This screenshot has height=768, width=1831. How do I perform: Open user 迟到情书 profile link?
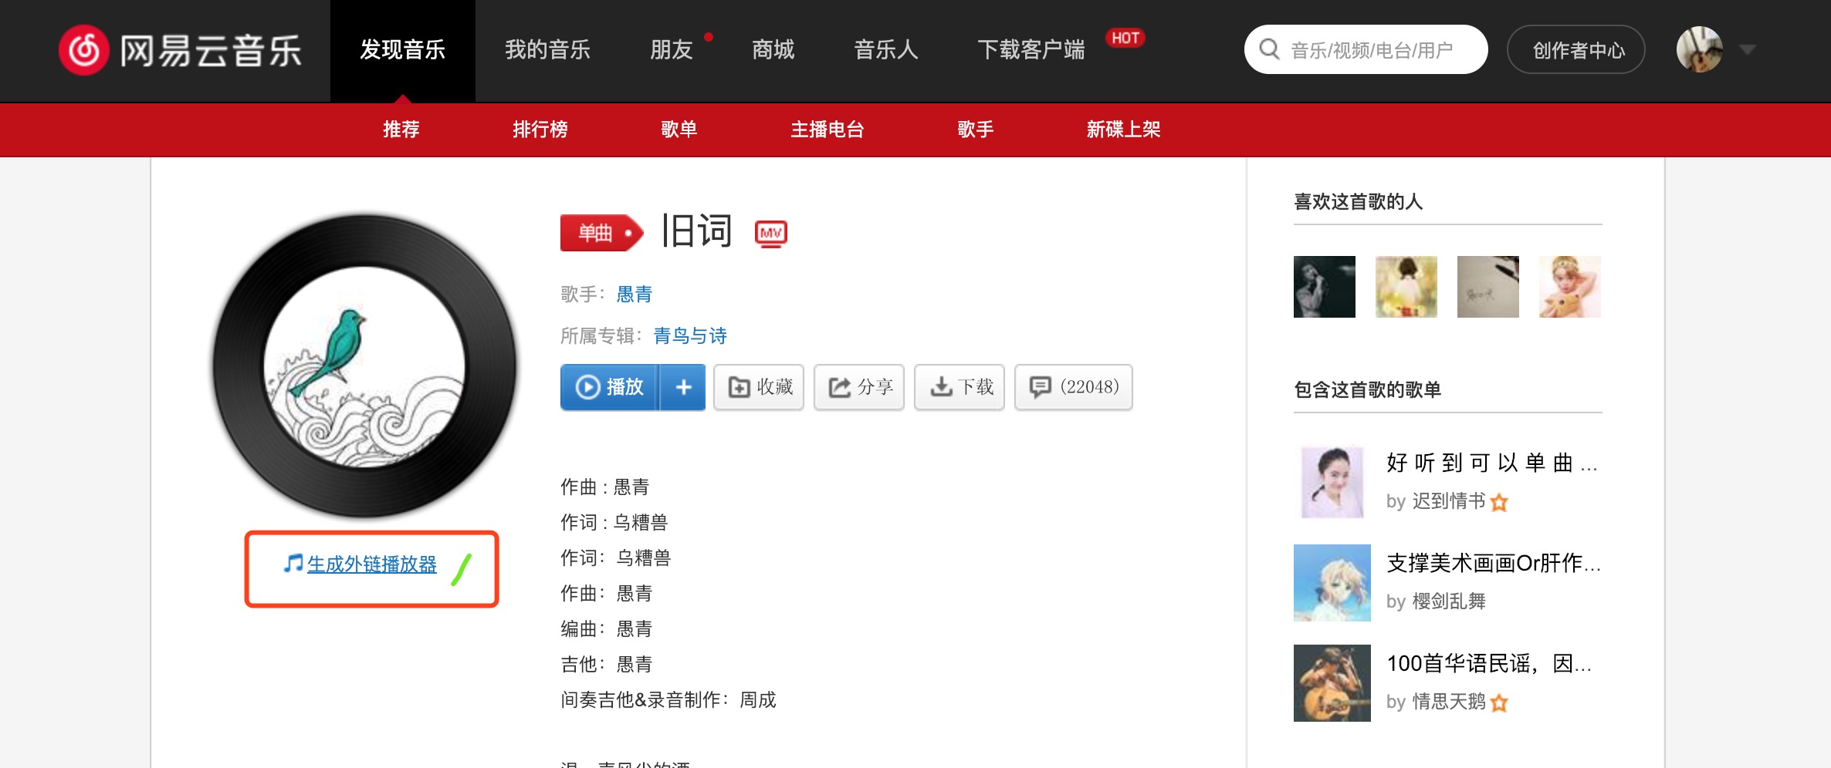(x=1449, y=501)
